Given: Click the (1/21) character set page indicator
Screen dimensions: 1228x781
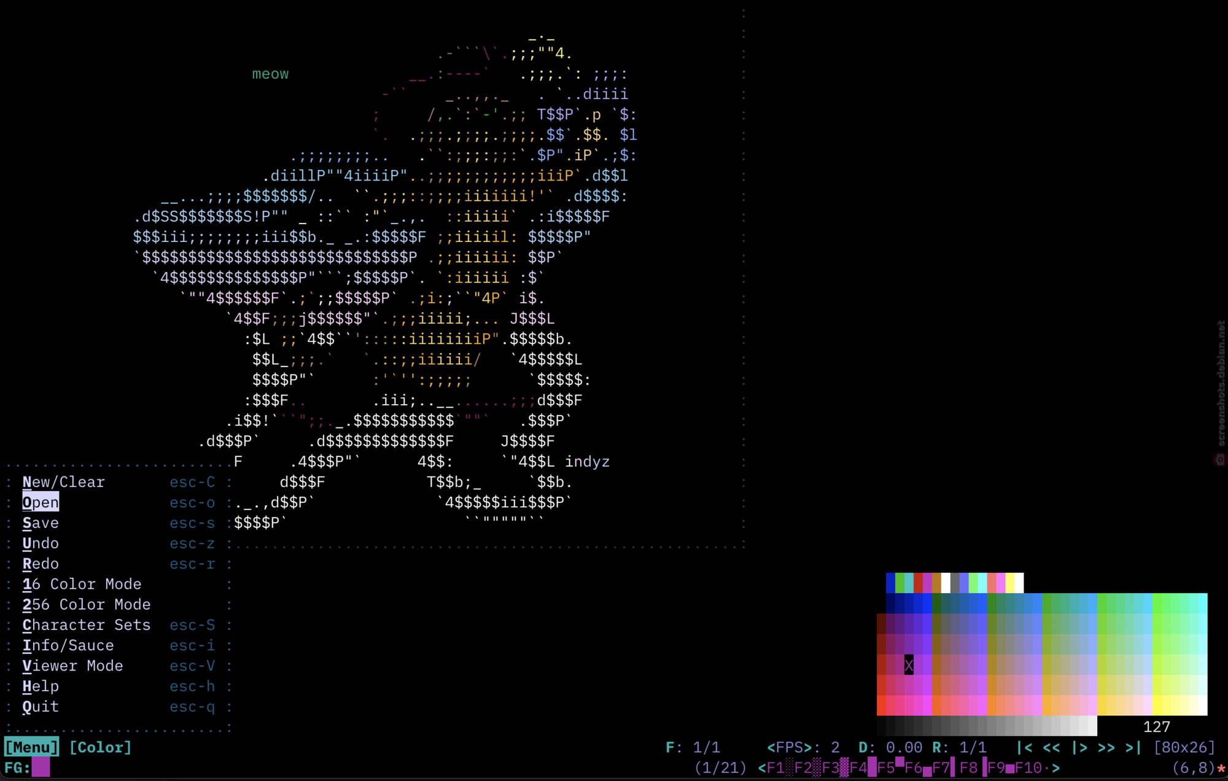Looking at the screenshot, I should (721, 768).
